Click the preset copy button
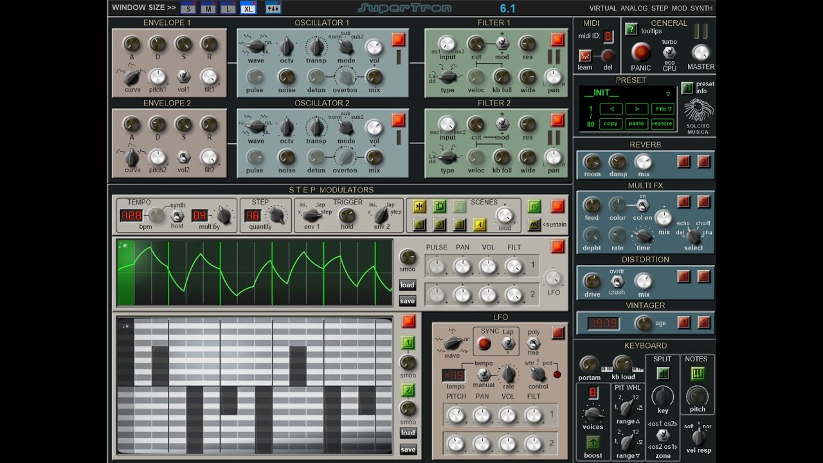The image size is (823, 463). pos(610,123)
